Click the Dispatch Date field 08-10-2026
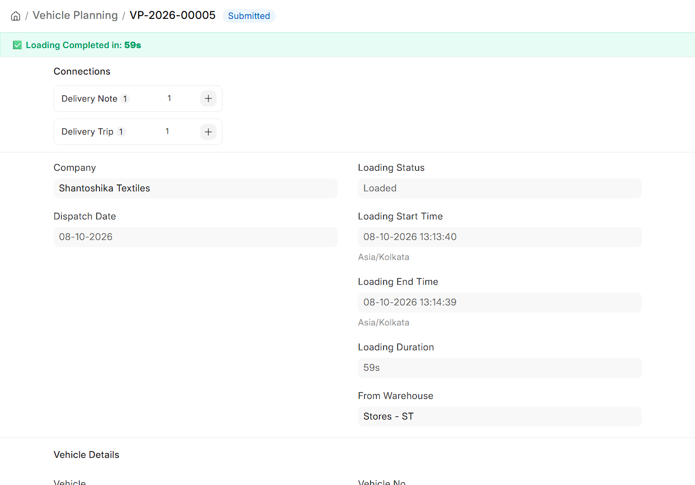This screenshot has width=695, height=485. pyautogui.click(x=195, y=237)
